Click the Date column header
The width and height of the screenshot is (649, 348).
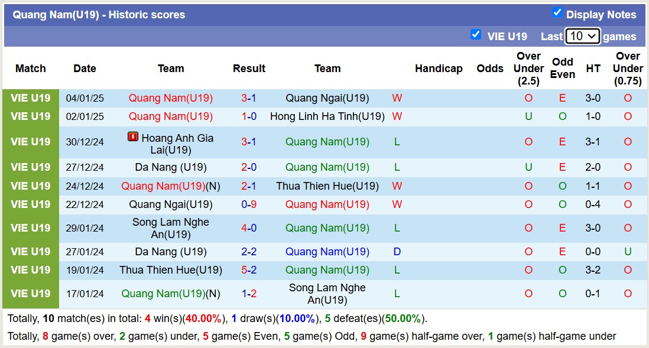pyautogui.click(x=85, y=69)
